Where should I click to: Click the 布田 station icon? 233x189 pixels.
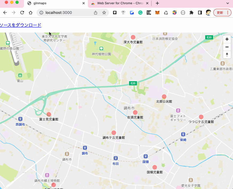tap(116, 158)
